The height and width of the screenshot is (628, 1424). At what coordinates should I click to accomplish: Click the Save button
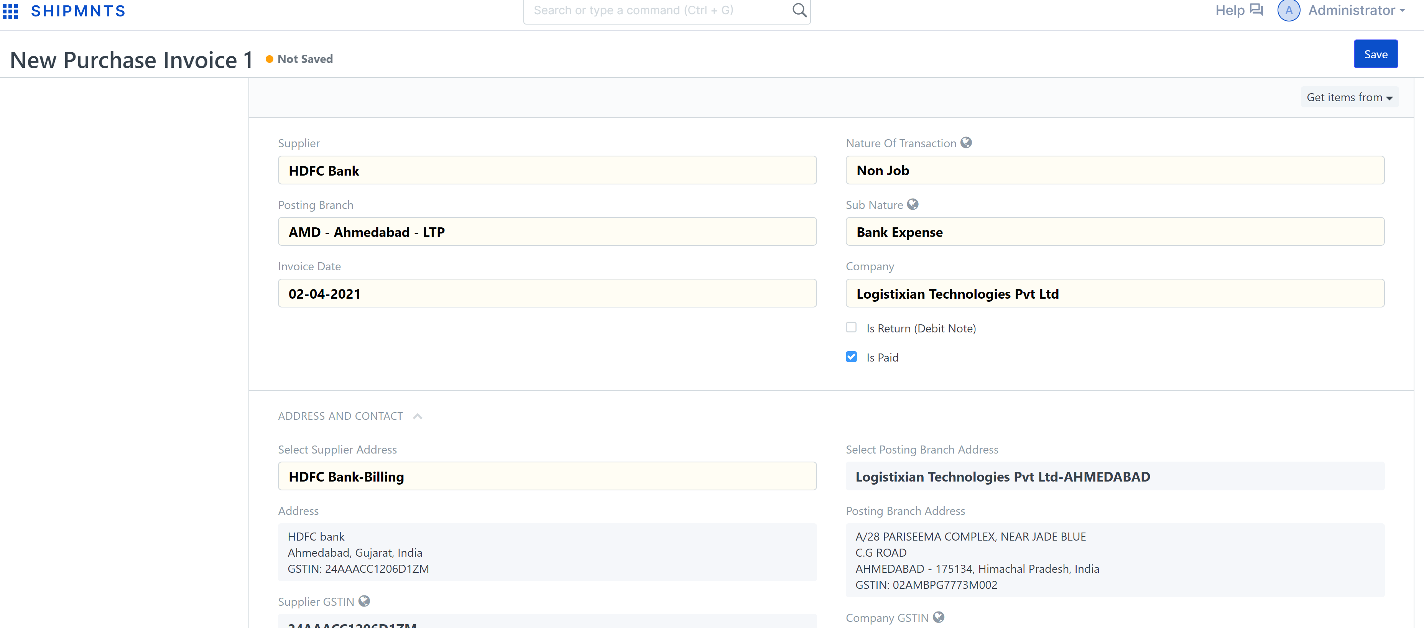point(1375,54)
